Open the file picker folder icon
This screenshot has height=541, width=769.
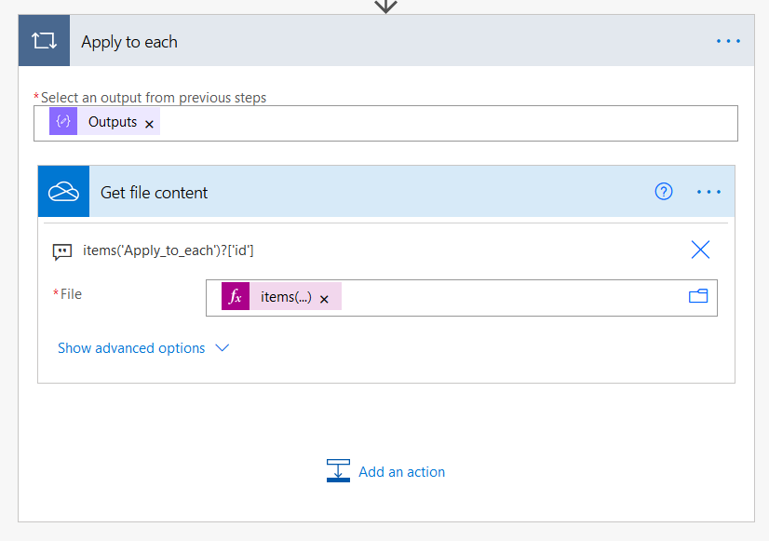coord(698,296)
